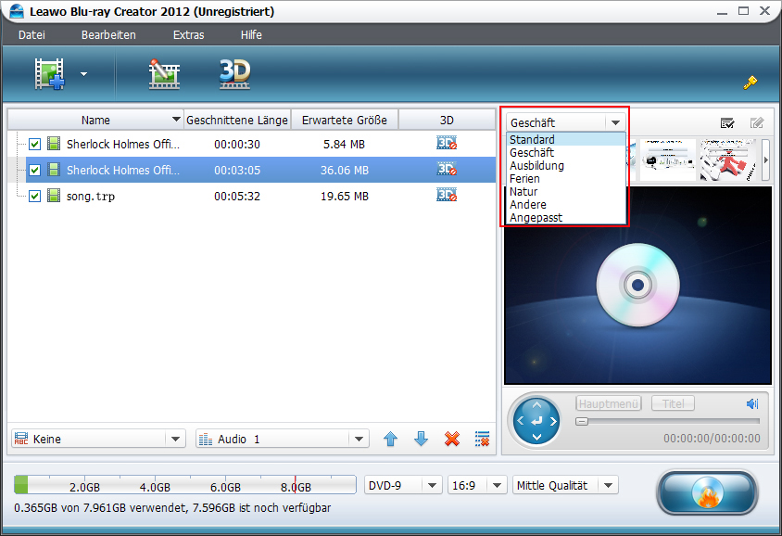Click the 3D column header
The width and height of the screenshot is (782, 536).
pos(447,121)
